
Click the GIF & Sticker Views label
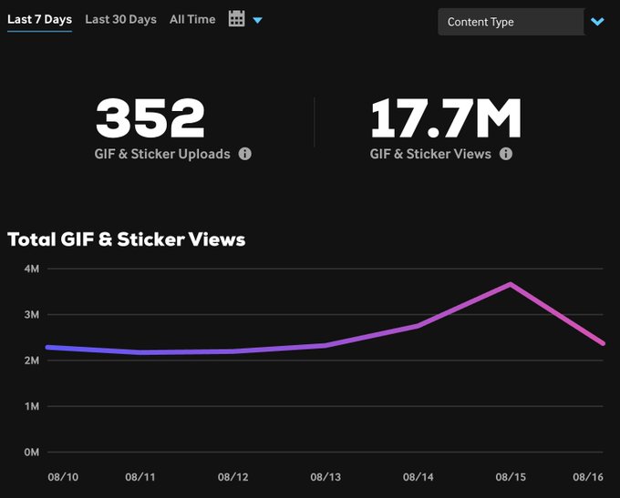430,154
